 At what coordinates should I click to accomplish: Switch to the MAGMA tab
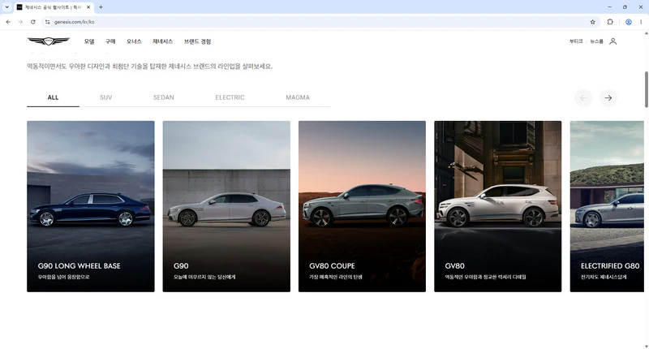(x=298, y=97)
